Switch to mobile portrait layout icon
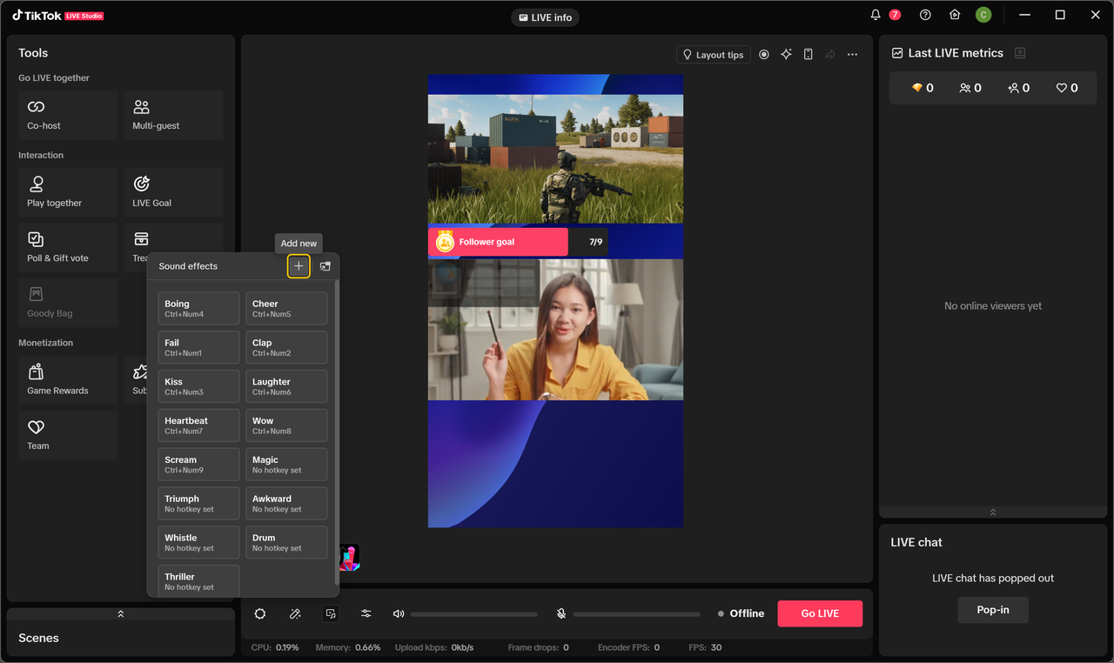 (x=808, y=55)
